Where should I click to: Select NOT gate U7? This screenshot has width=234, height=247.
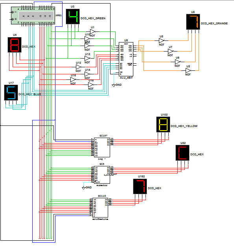[170, 52]
